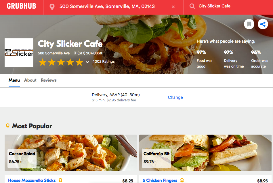Open the 5 Chicken Fingers item
Image resolution: width=273 pixels, height=183 pixels.
coord(160,180)
